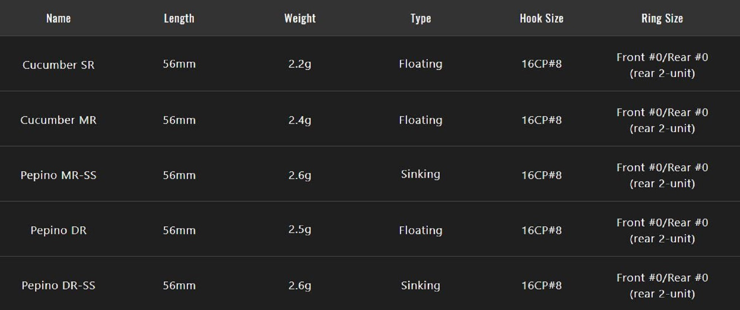740x310 pixels.
Task: Select the 2.5g weight value
Action: coord(300,229)
